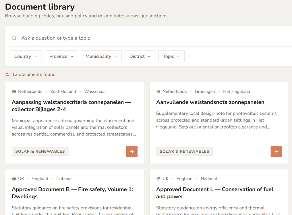The height and width of the screenshot is (215, 292).
Task: Click the Approved Document B fire safety description
Action: (73, 210)
